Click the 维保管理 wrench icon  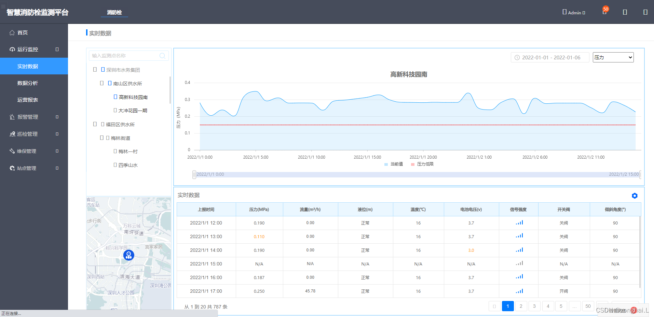12,151
